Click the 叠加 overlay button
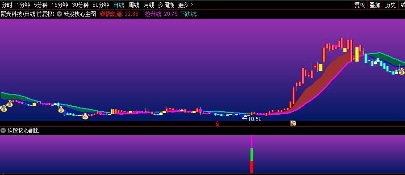The height and width of the screenshot is (175, 405). (375, 5)
